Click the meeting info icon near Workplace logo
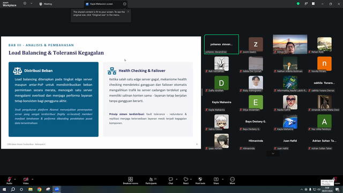This screenshot has width=343, height=193. click(x=25, y=4)
